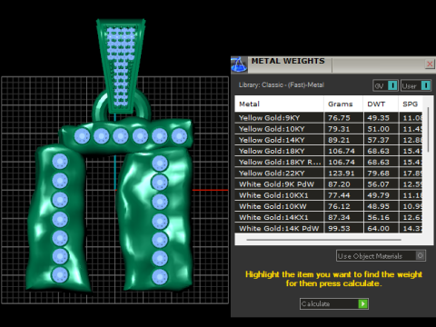The image size is (436, 327).
Task: Click the 51.00 DWT value
Action: (379, 129)
